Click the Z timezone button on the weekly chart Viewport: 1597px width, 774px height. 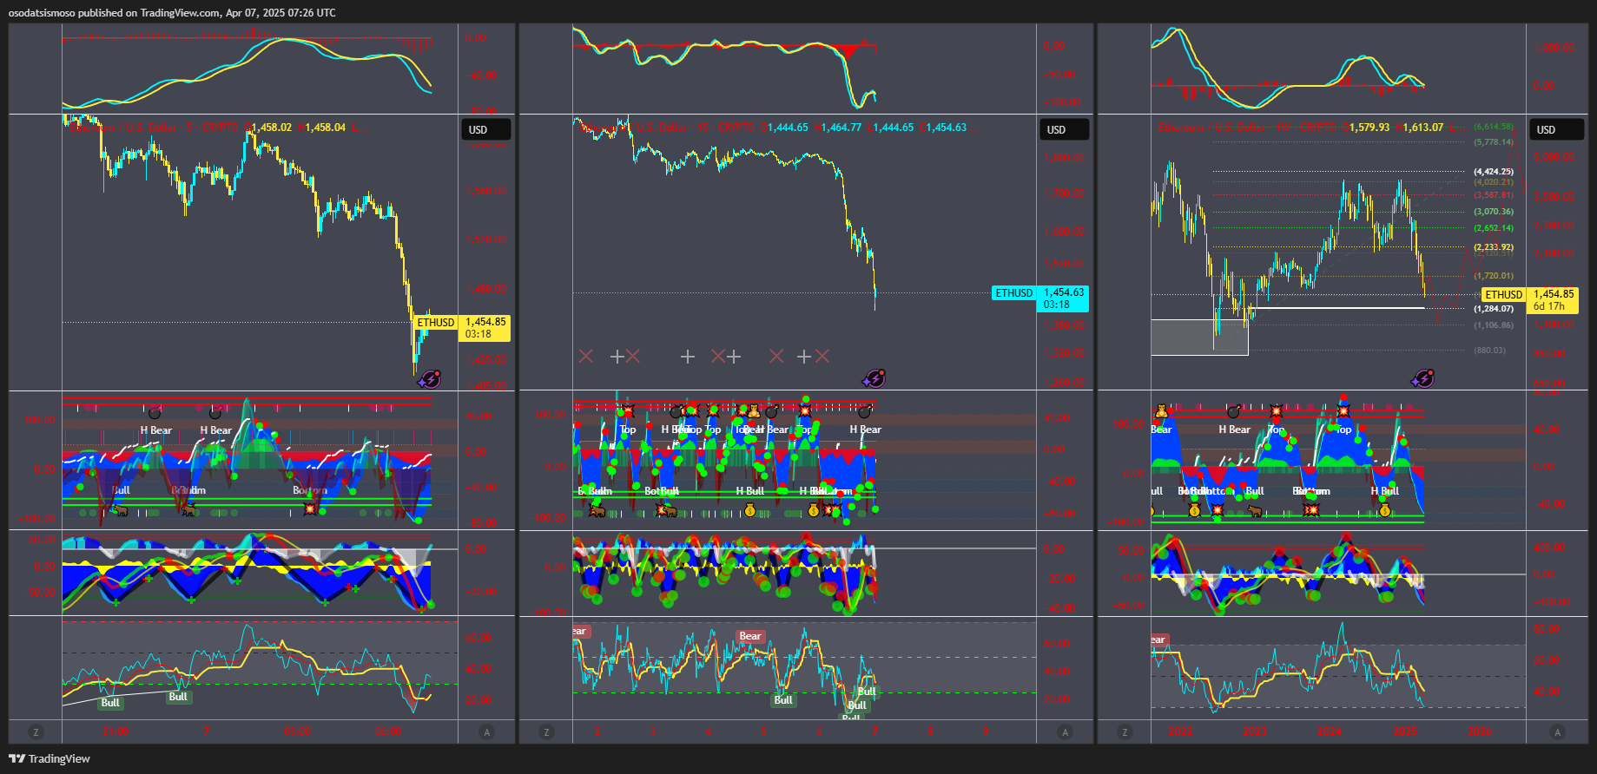(x=1125, y=732)
